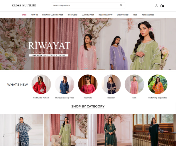176x146 pixels.
Task: Click the search magnifier icon
Action: pyautogui.click(x=121, y=5)
